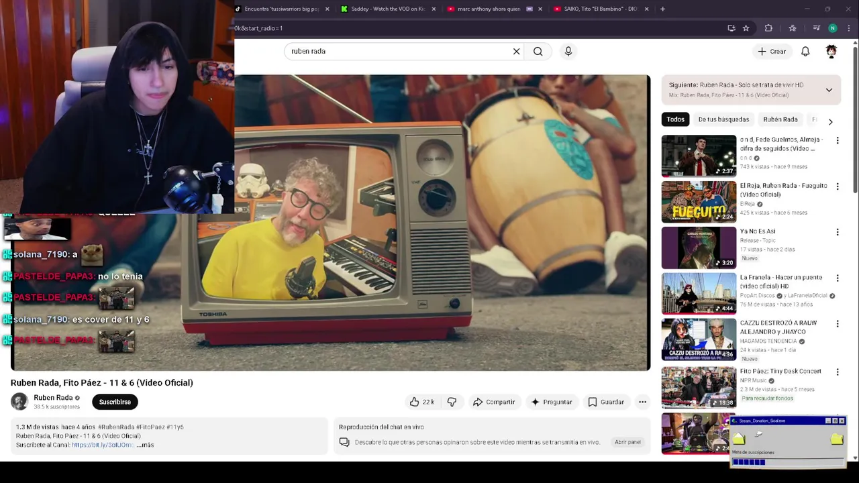Open a new browser tab
Image resolution: width=859 pixels, height=483 pixels.
point(662,9)
